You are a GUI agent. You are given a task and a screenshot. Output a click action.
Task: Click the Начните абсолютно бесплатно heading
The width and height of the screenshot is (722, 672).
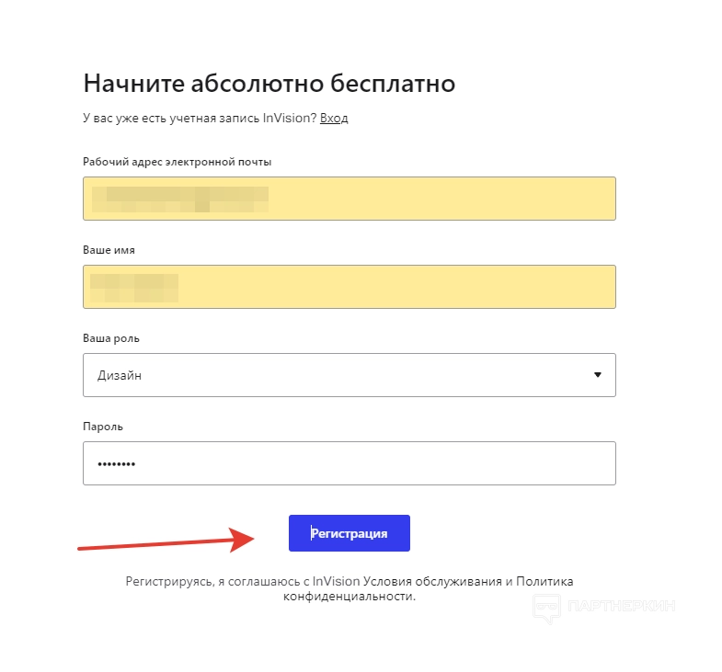[269, 84]
